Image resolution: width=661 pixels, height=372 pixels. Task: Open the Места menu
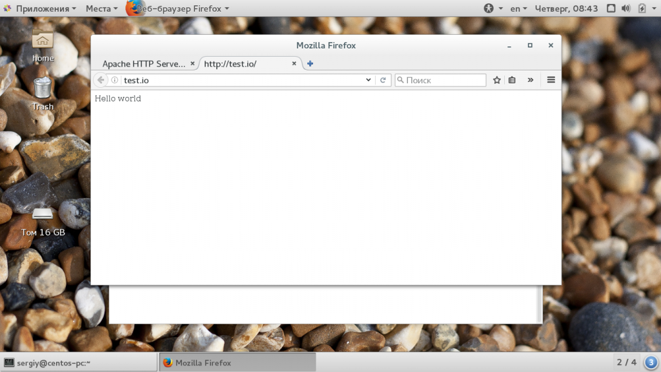101,8
